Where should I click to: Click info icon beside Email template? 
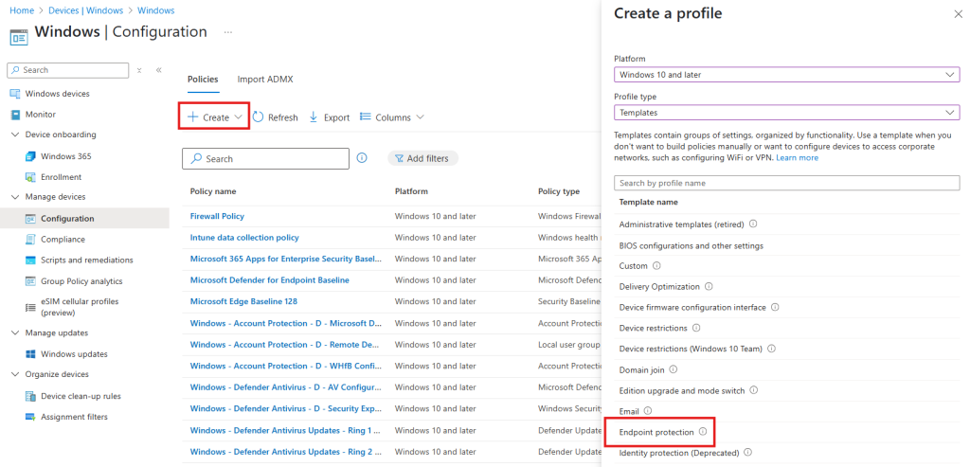pos(648,411)
